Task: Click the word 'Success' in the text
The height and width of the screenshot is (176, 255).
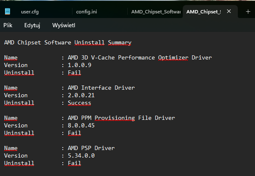Action: pyautogui.click(x=79, y=103)
